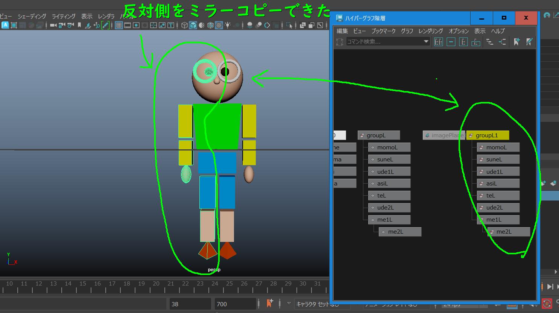Toggle the film gate icon
Screen dimensions: 559x313
(x=128, y=25)
